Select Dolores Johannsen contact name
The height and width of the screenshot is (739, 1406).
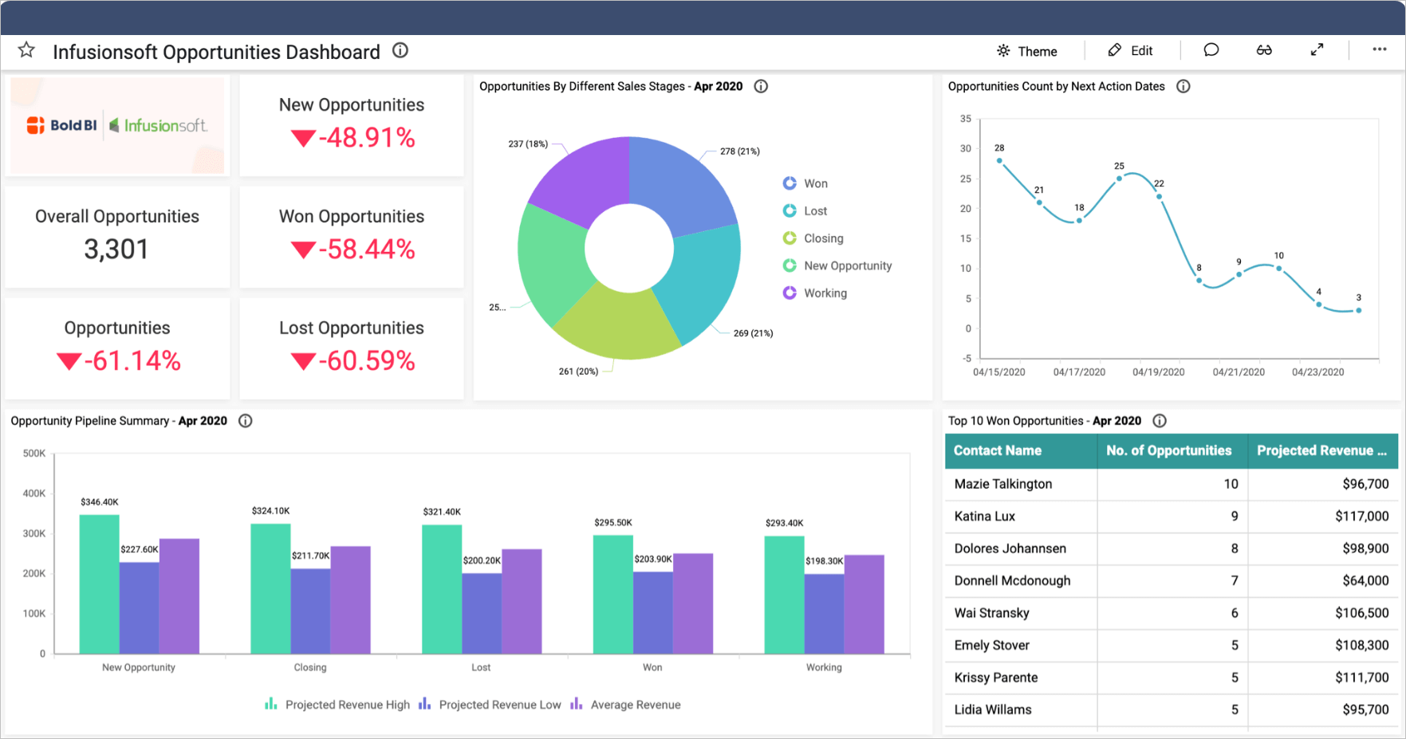point(1010,548)
